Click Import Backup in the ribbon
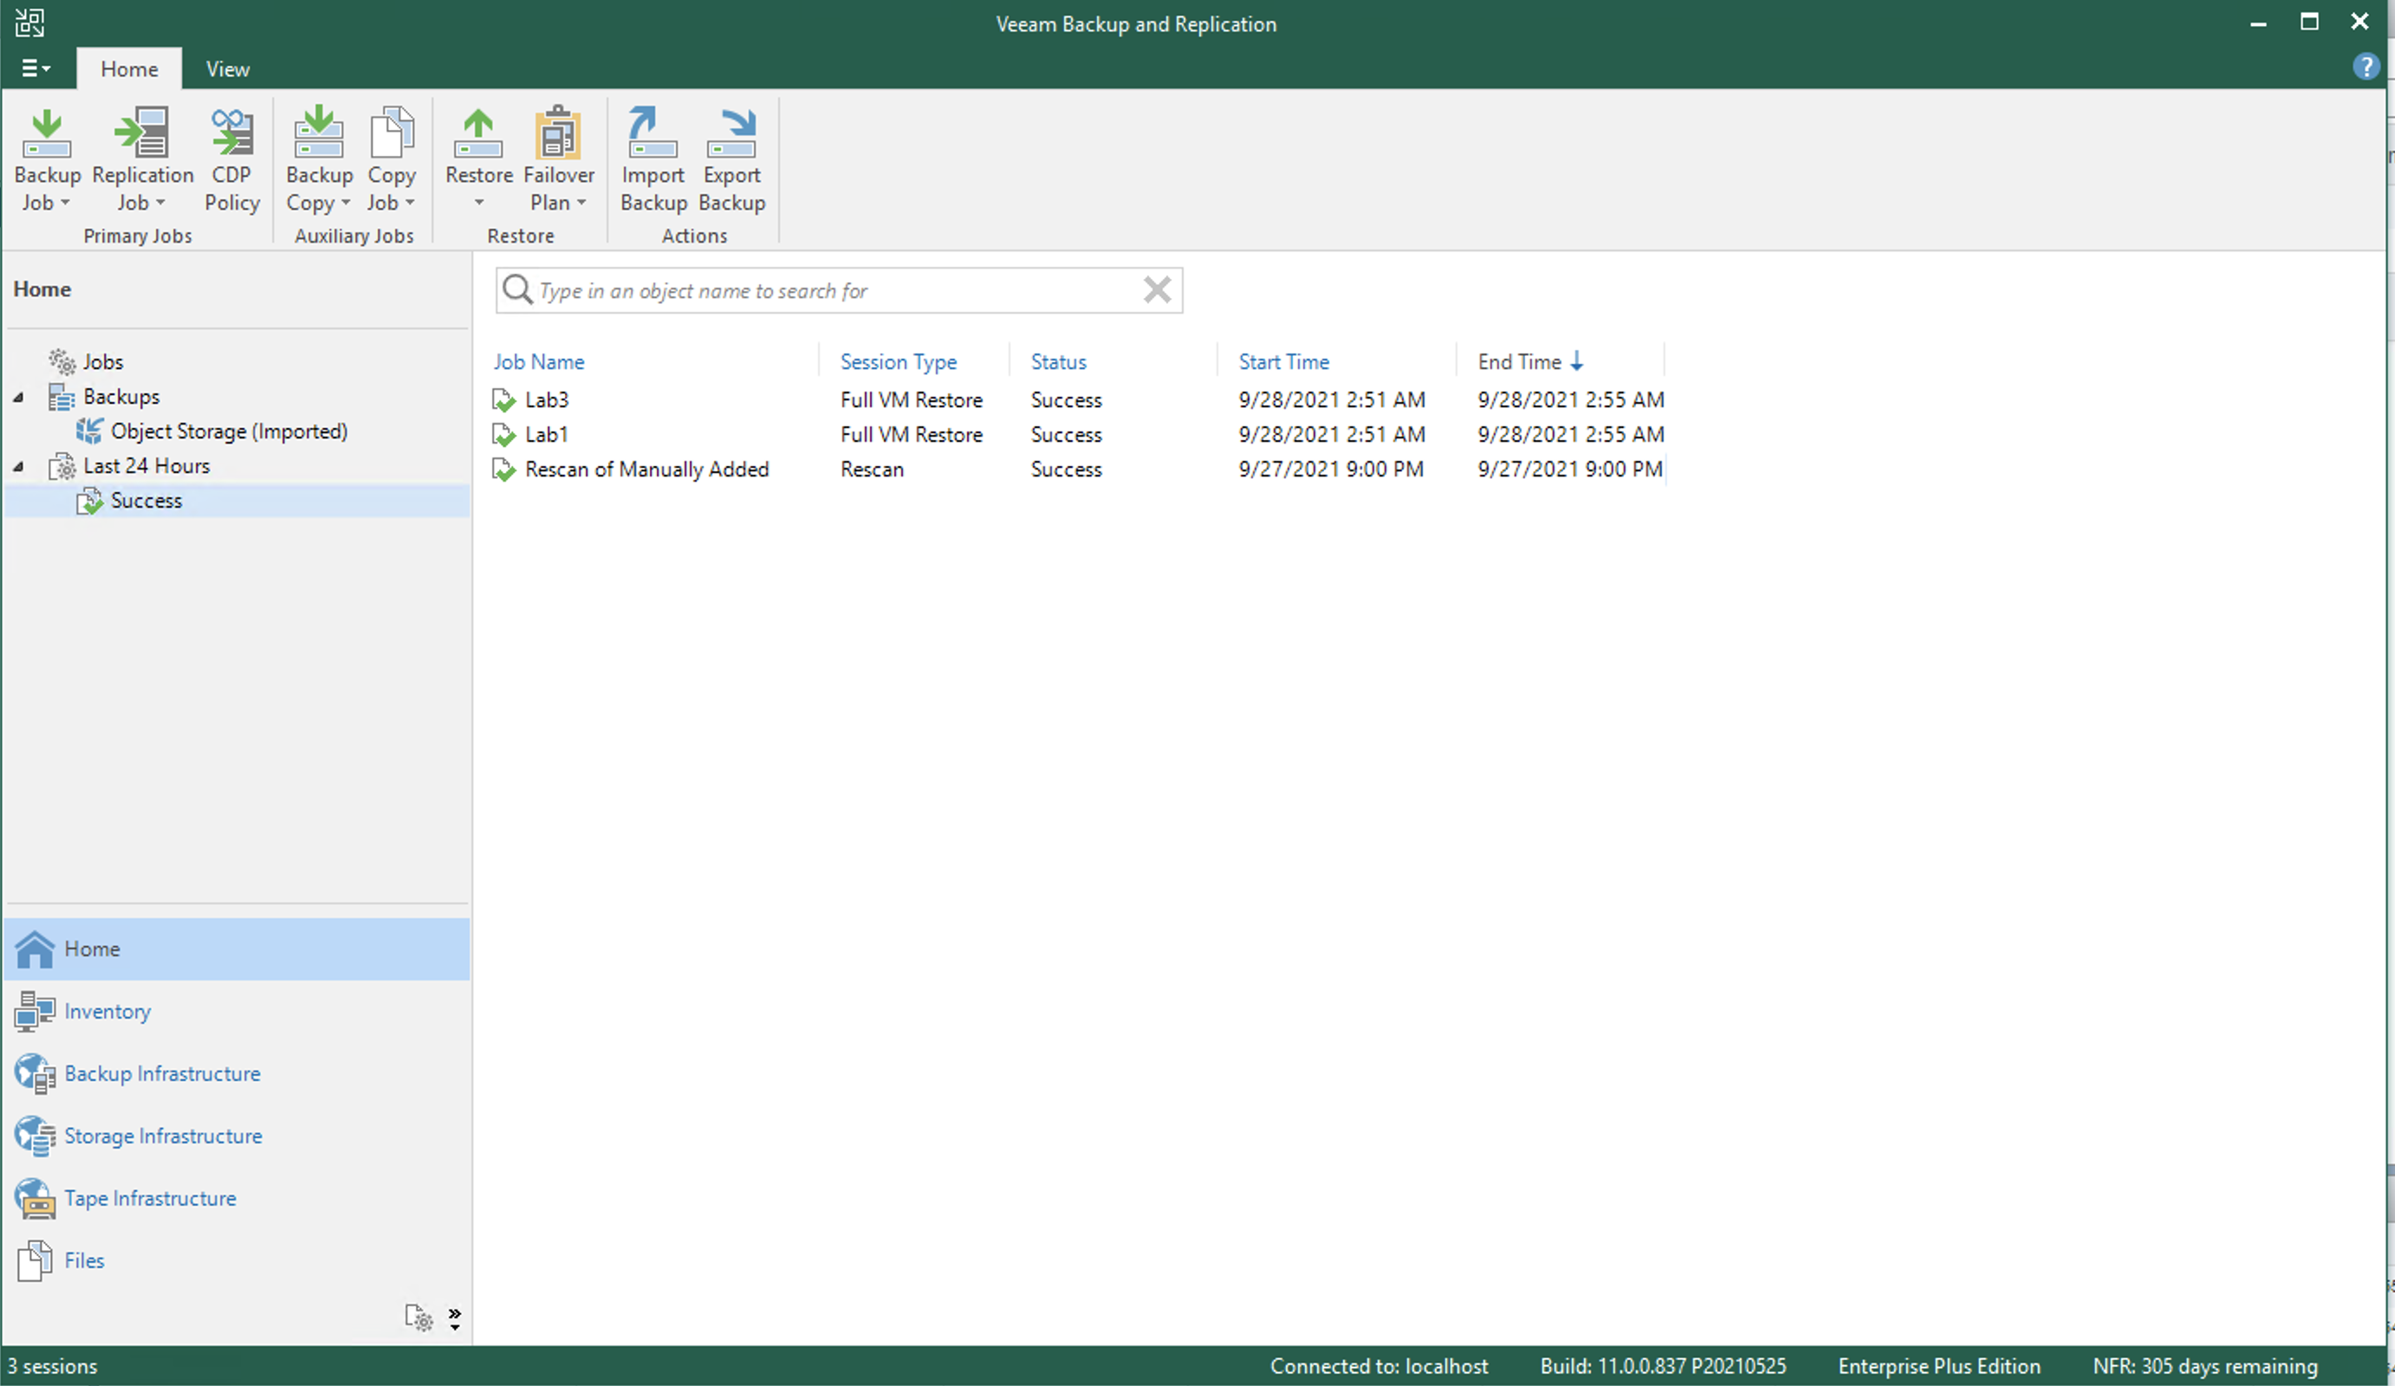The image size is (2395, 1386). [653, 159]
